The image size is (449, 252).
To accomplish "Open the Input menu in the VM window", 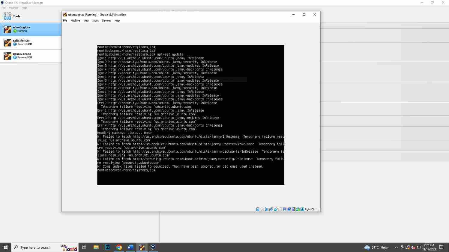I will click(95, 21).
